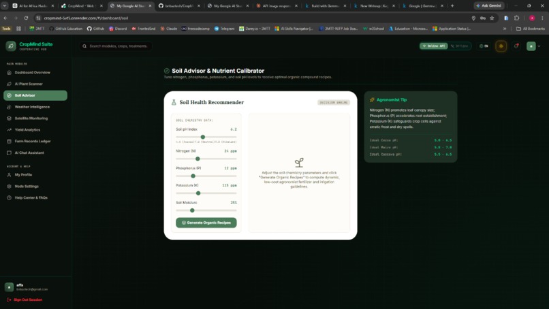Click the browser address bar URL
This screenshot has width=549, height=309.
86,18
